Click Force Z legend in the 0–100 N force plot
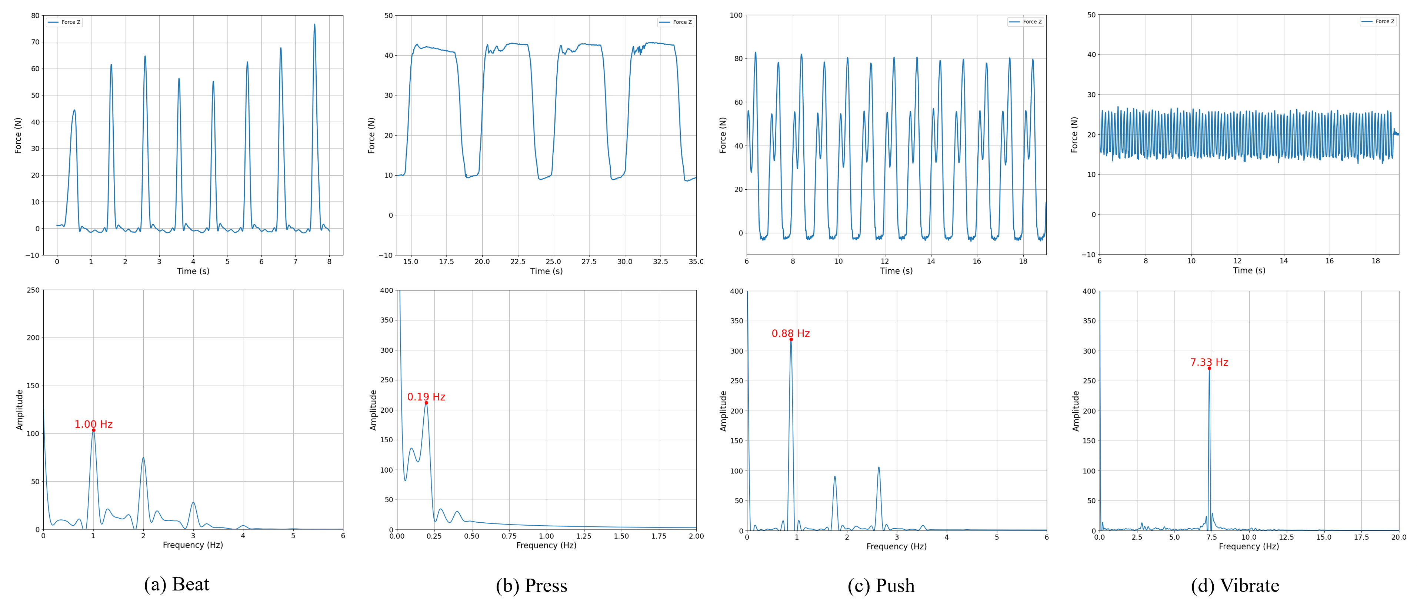The width and height of the screenshot is (1417, 609). point(1026,22)
